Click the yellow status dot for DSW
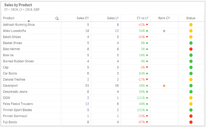 pyautogui.click(x=191, y=98)
